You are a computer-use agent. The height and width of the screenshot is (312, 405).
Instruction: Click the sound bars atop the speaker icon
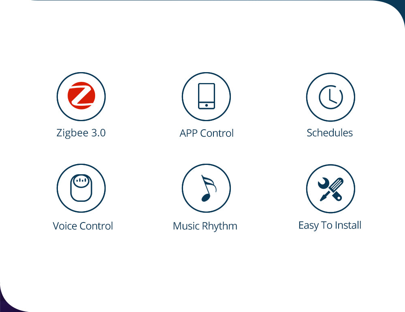(81, 180)
